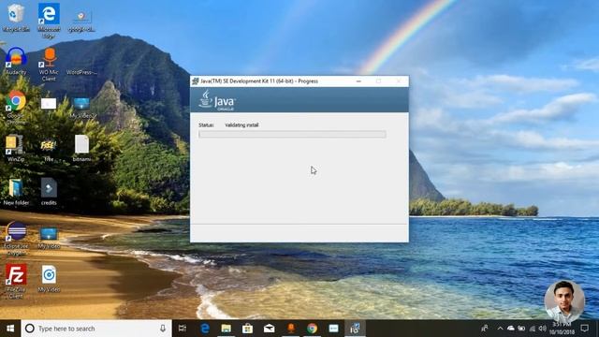Open Task View on the taskbar
599x337 pixels.
(183, 329)
